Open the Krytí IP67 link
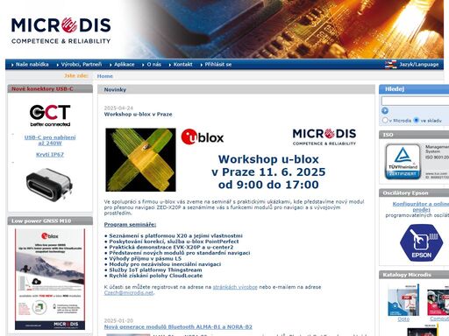Image resolution: width=449 pixels, height=336 pixels. [50, 155]
